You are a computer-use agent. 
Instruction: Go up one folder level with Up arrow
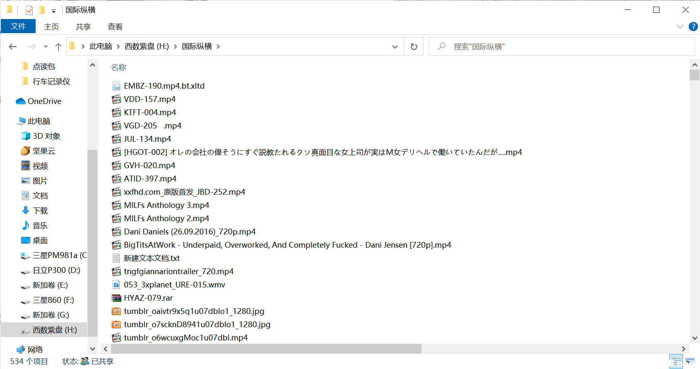[58, 46]
